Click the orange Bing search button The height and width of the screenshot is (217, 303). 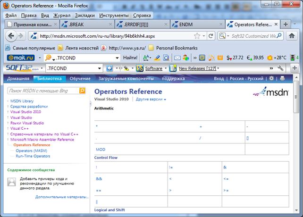click(x=82, y=91)
